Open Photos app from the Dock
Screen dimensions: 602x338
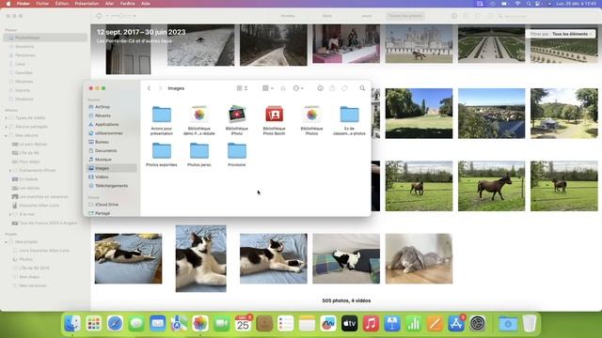pos(200,324)
